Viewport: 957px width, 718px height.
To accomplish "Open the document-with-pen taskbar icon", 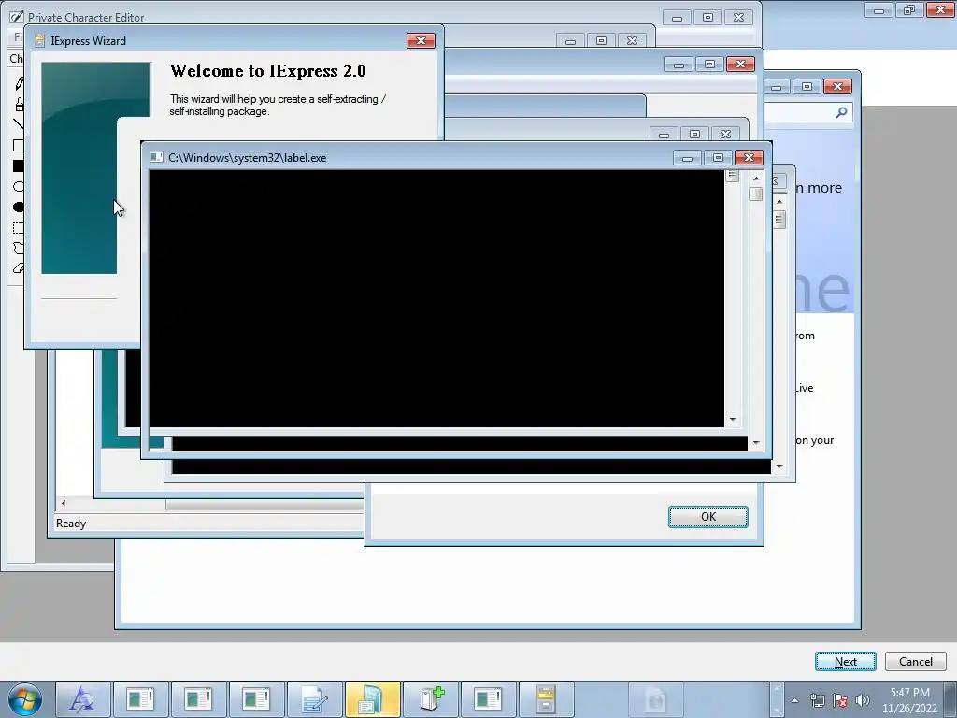I will click(315, 699).
